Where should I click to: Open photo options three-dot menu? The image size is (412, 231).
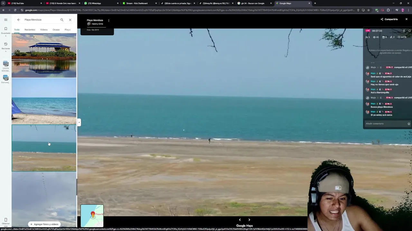[x=108, y=21]
